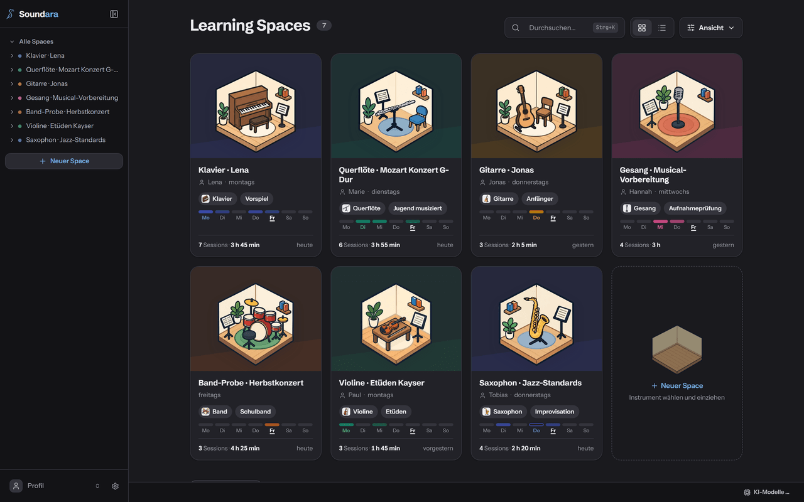
Task: Switch to grid view icon
Action: coord(641,28)
